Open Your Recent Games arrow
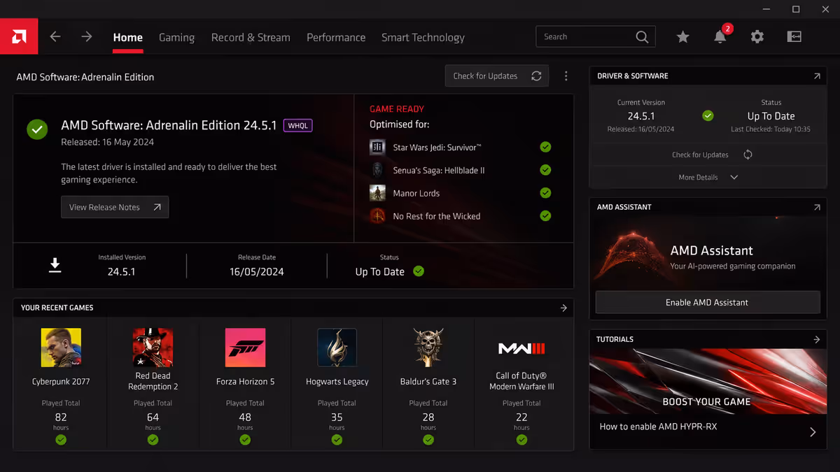 click(x=563, y=308)
